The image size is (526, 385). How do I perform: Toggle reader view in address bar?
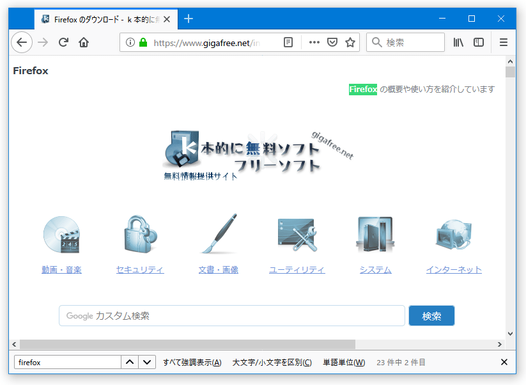[x=288, y=42]
